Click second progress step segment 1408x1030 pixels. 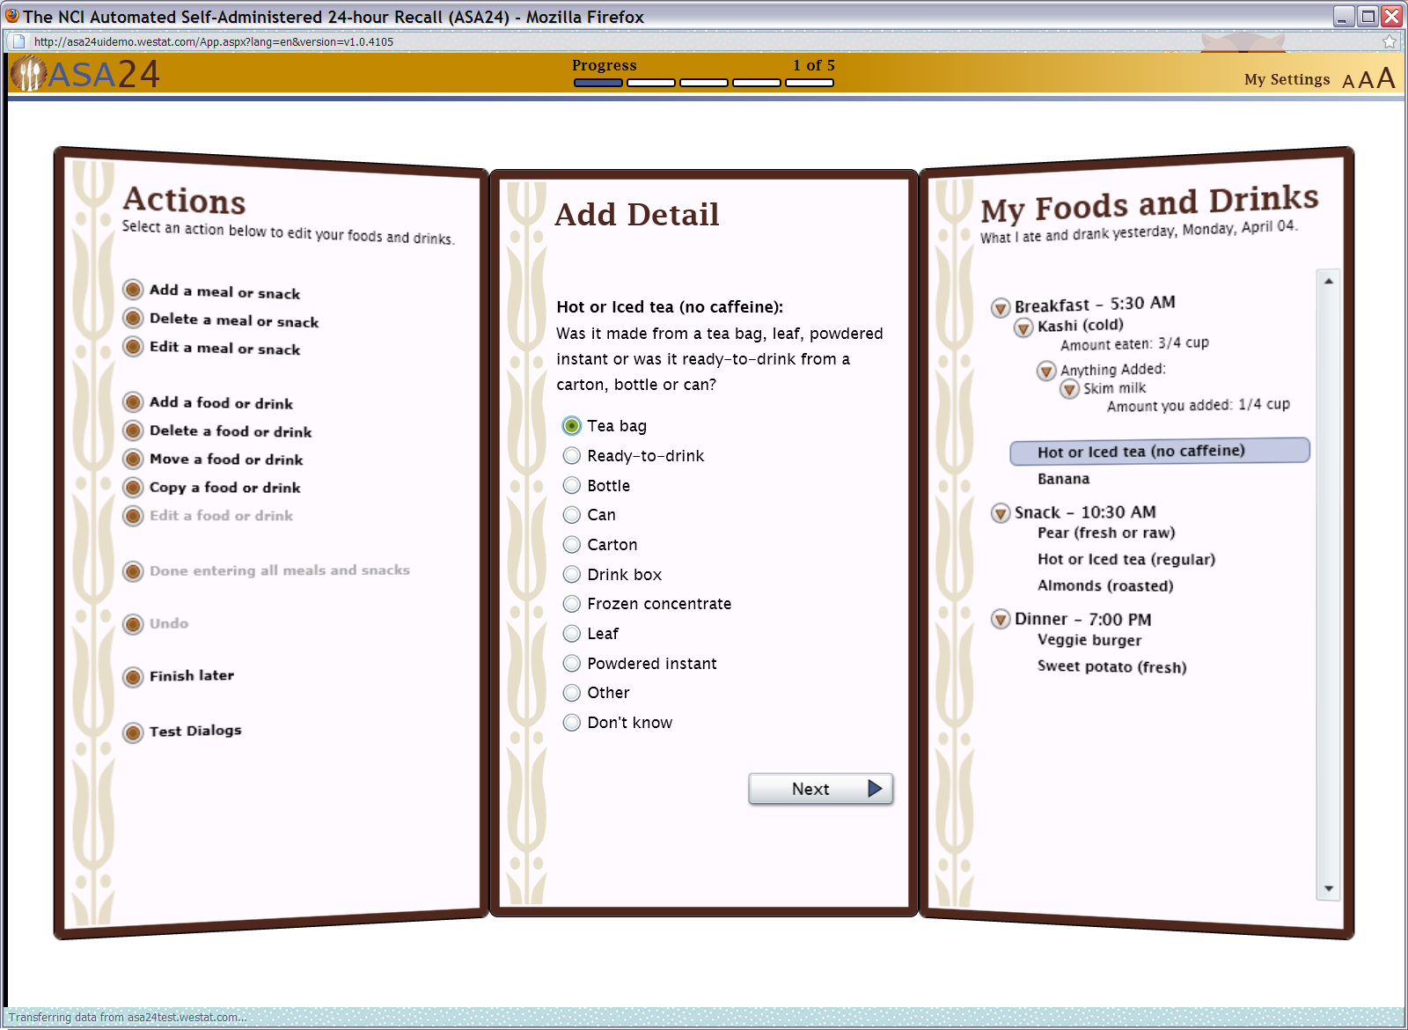tap(651, 83)
